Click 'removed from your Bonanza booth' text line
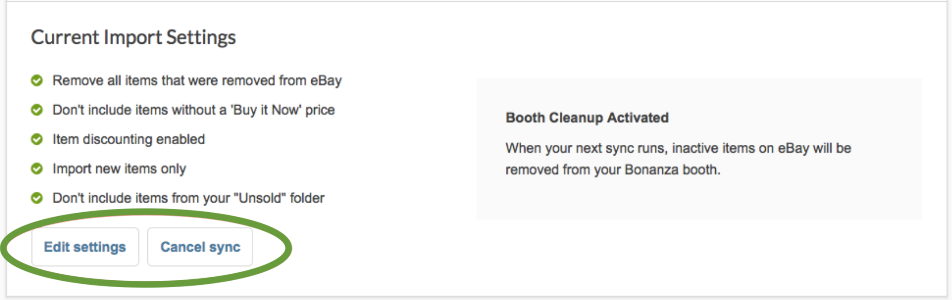Screen dimensions: 952x300 pyautogui.click(x=613, y=170)
